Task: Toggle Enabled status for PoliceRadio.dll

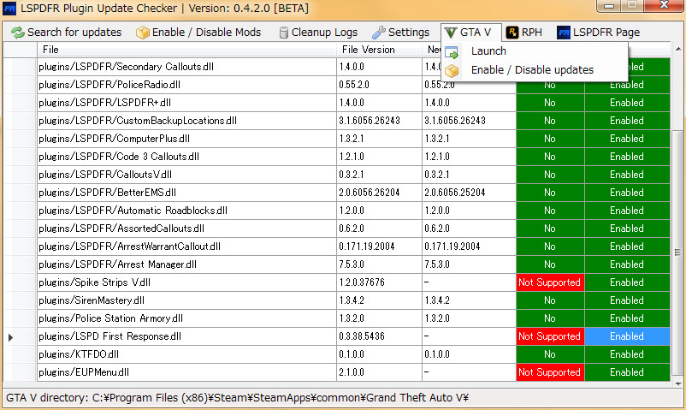Action: click(x=627, y=85)
